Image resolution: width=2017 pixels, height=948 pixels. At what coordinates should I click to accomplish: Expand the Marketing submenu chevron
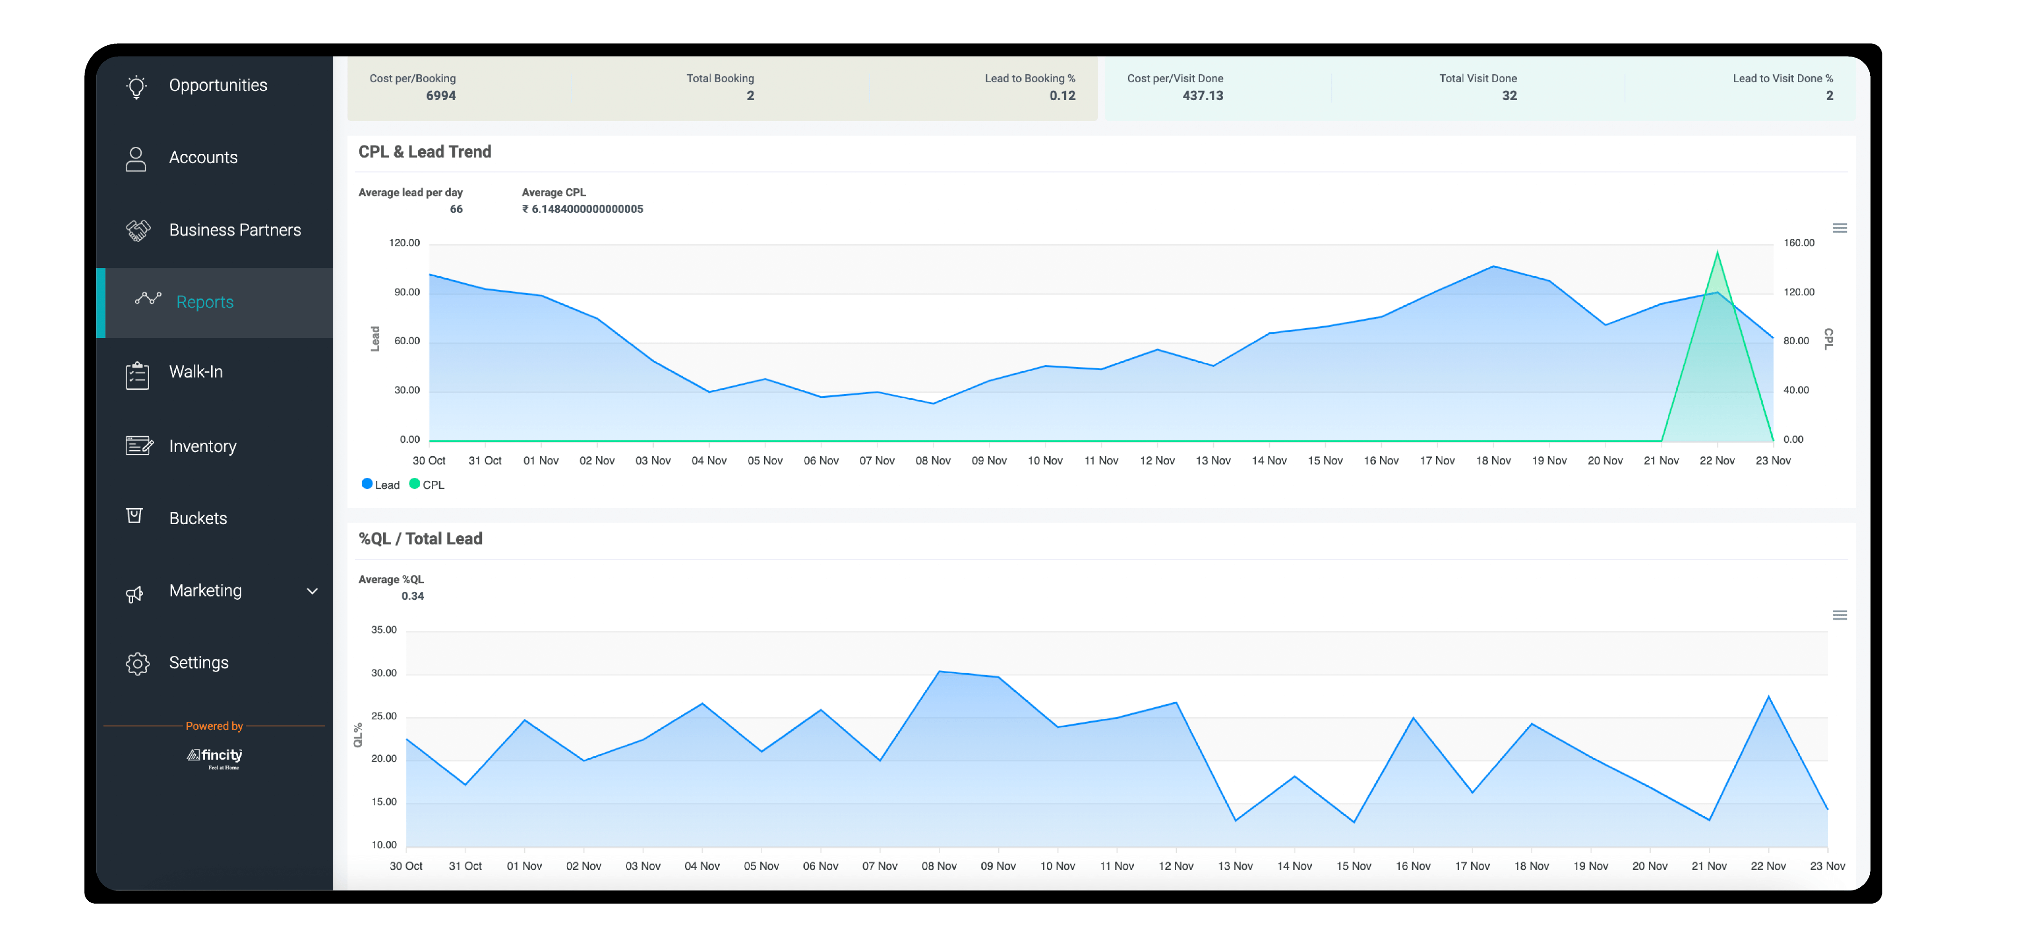[x=313, y=591]
